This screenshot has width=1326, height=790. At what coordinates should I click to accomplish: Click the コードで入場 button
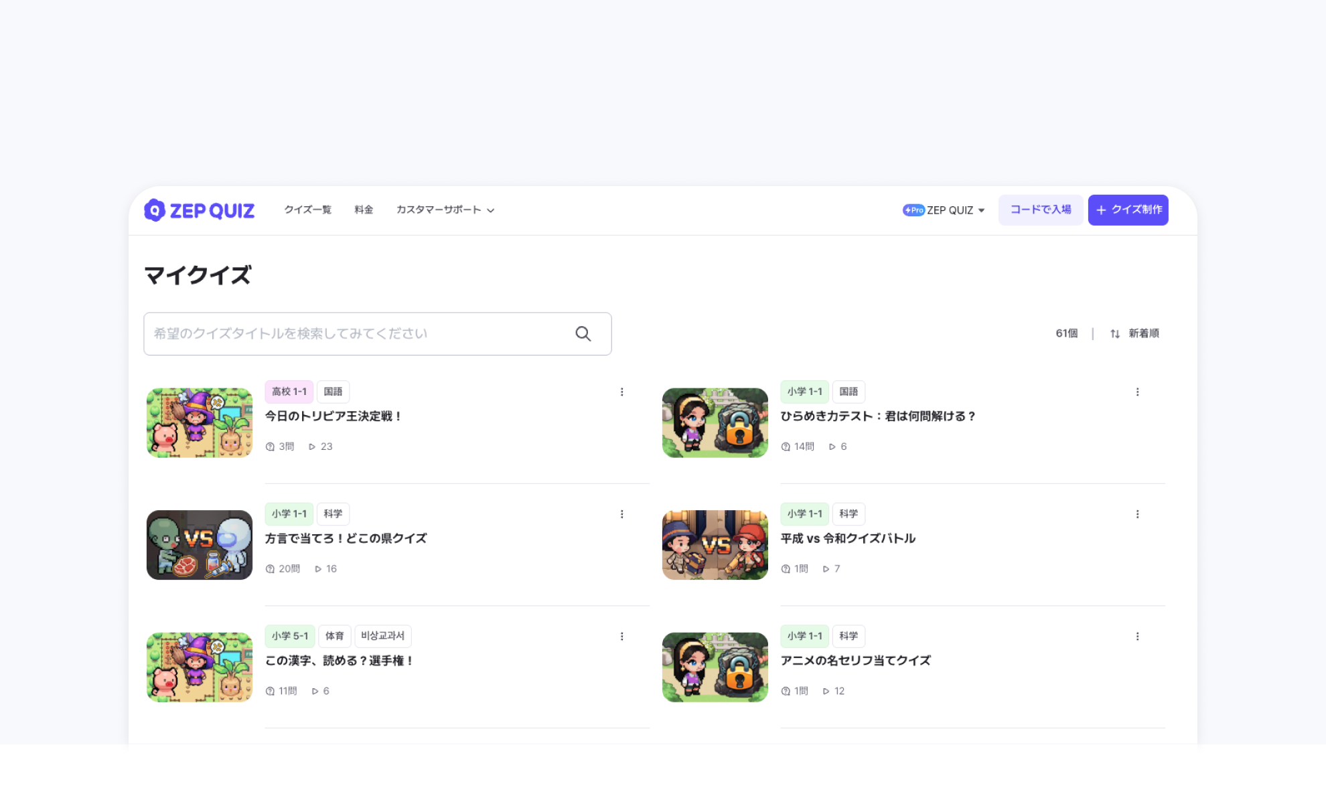pos(1040,210)
